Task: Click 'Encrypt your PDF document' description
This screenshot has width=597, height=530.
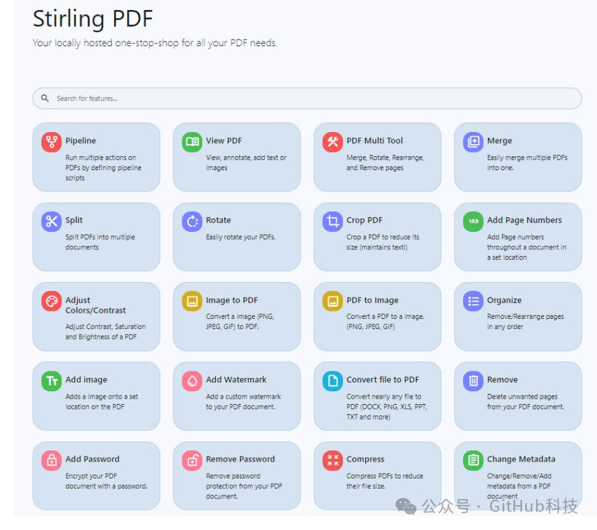Action: tap(107, 481)
